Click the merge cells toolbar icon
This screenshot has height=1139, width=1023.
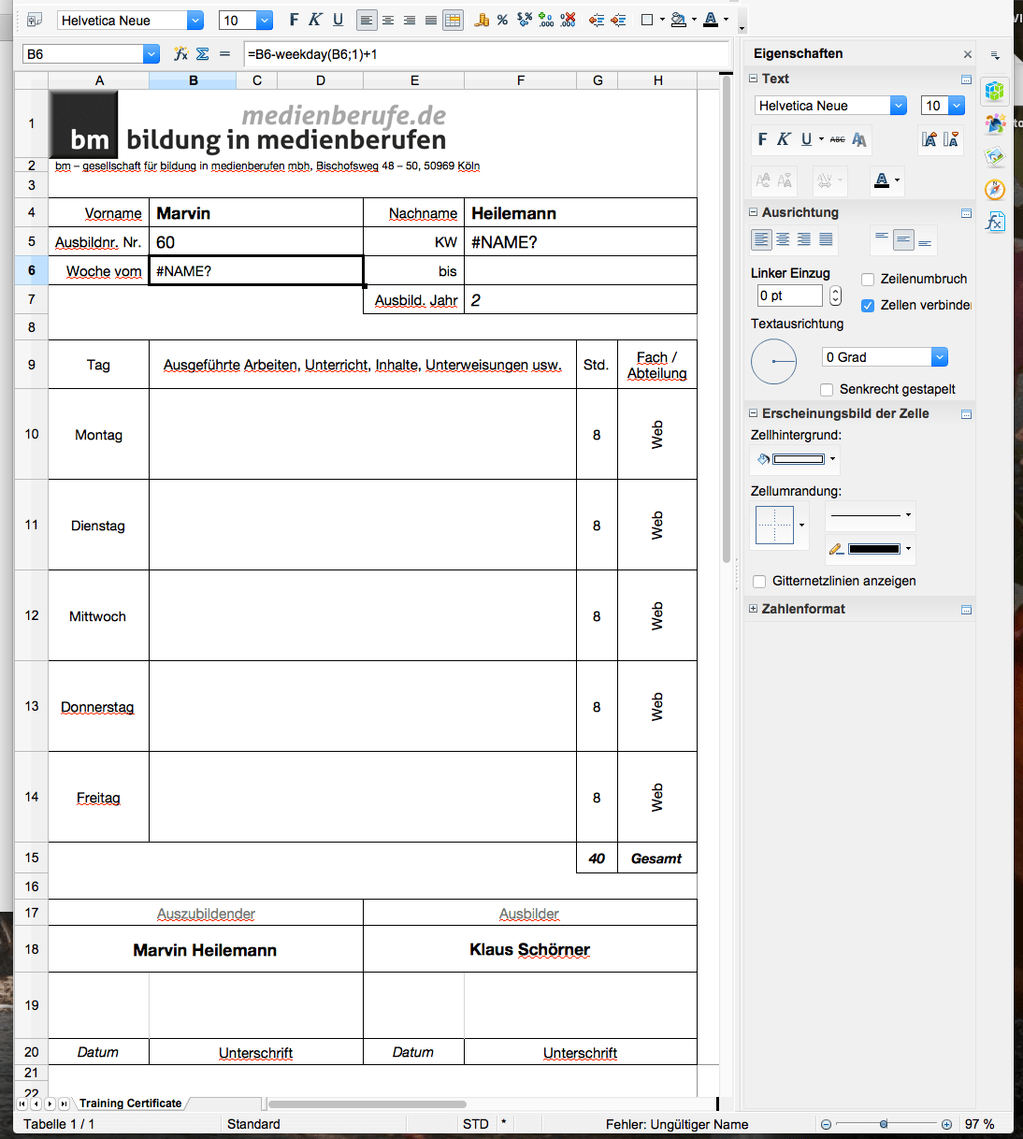453,20
